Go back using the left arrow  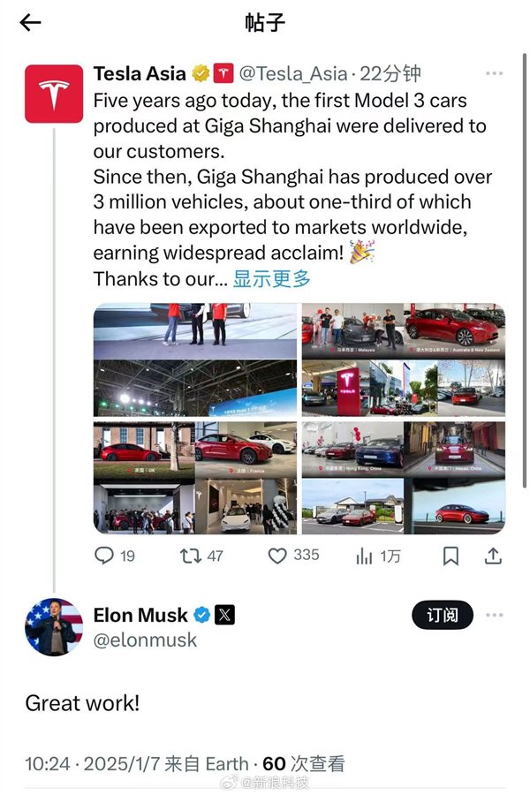30,22
